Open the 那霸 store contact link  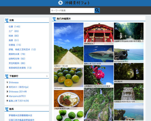pyautogui.click(x=21, y=115)
